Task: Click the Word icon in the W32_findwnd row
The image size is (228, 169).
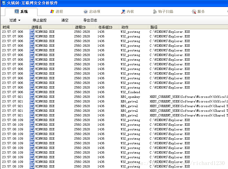Action: pos(32,92)
